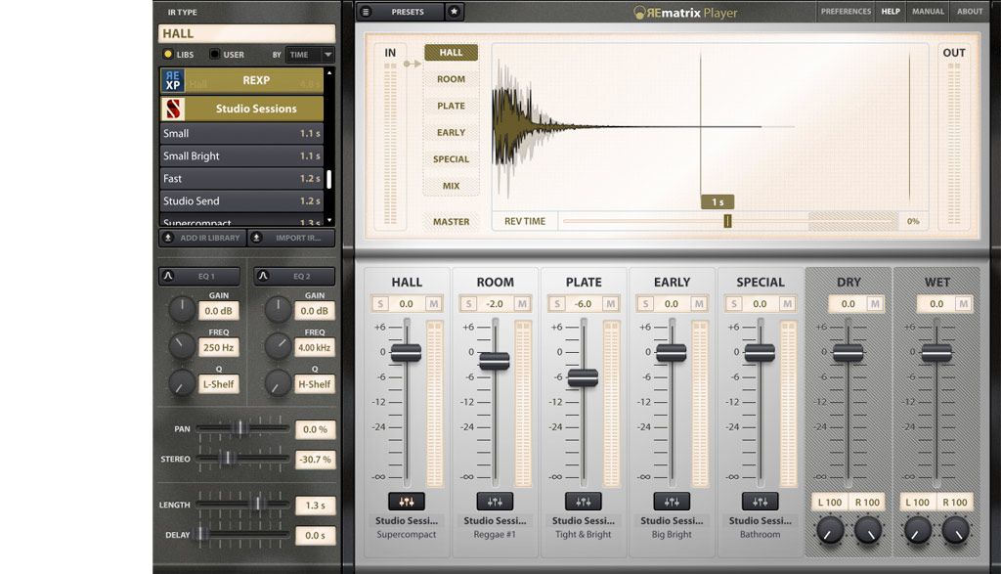Select the PLATE tab in display
1001x574 pixels.
[451, 106]
